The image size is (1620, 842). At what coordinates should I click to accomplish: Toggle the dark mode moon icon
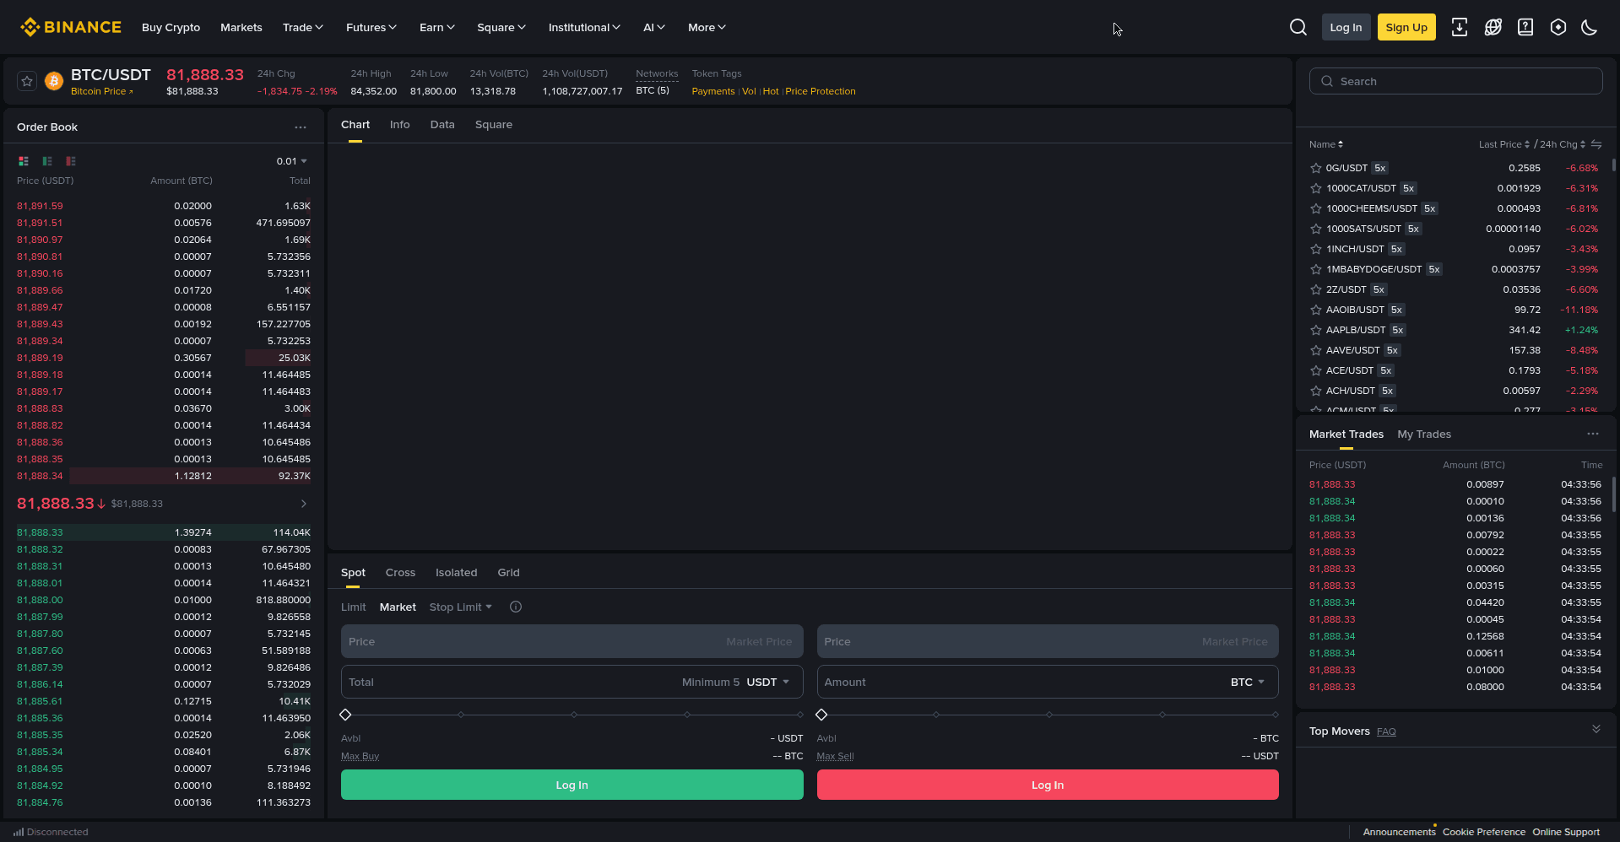[x=1590, y=27]
